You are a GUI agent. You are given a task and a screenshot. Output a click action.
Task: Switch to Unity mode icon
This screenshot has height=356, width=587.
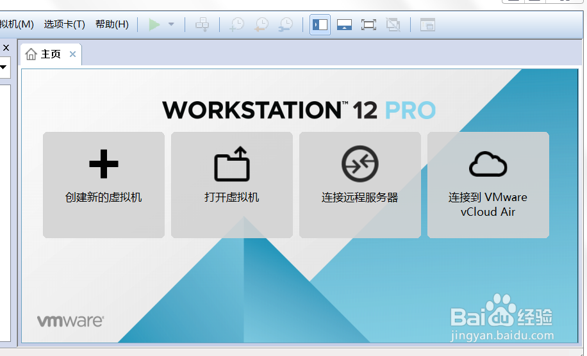[393, 25]
